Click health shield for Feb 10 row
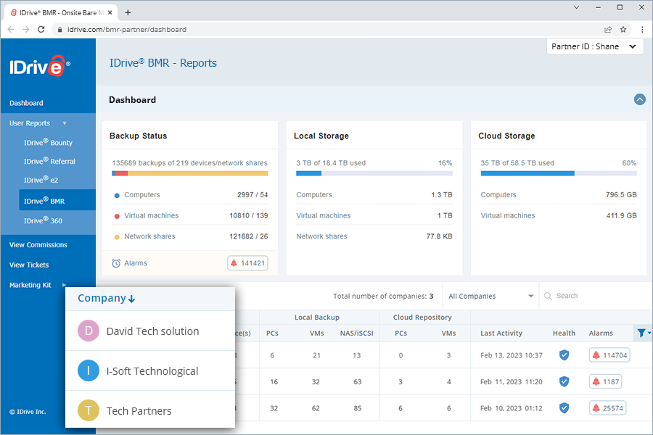653x435 pixels. tap(564, 408)
